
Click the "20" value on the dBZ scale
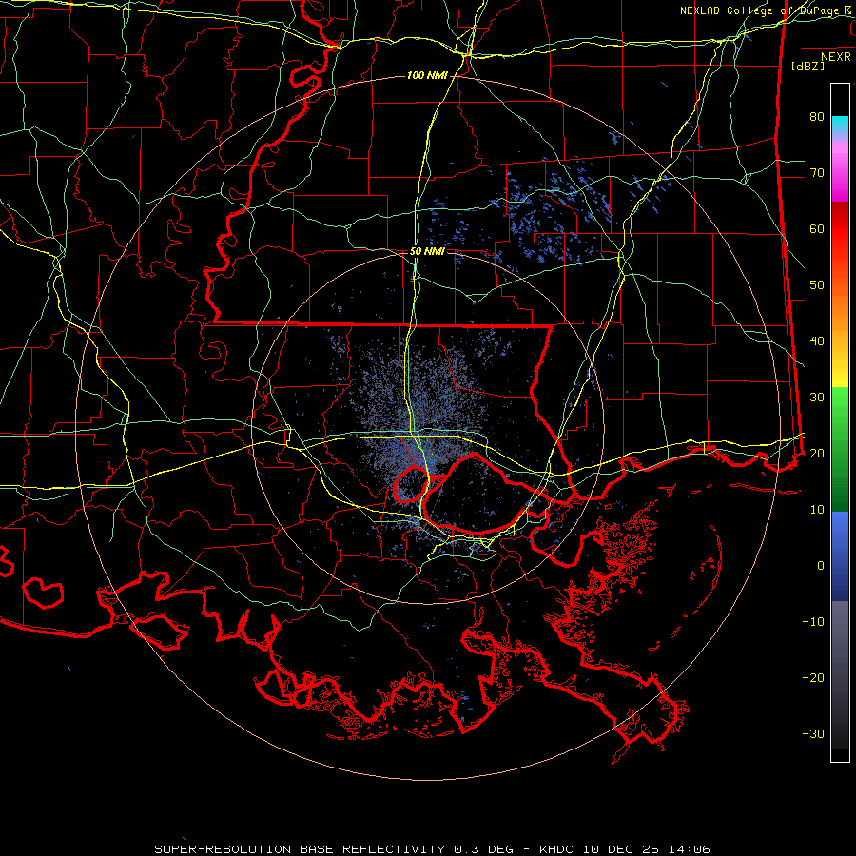(817, 453)
